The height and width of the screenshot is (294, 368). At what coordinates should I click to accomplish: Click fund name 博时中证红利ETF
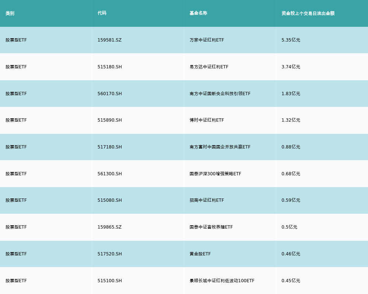point(207,120)
